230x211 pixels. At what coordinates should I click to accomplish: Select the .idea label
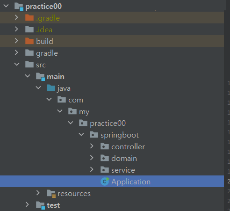point(44,30)
